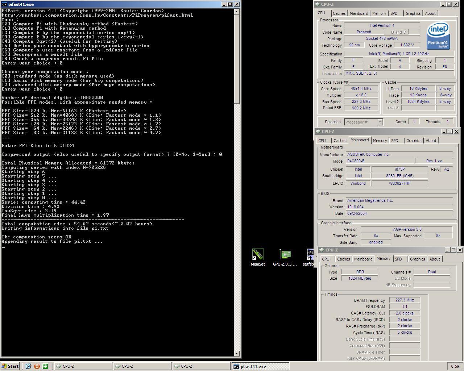
Task: Click the Level 2 cache value 1024 KBytes
Action: tap(418, 102)
